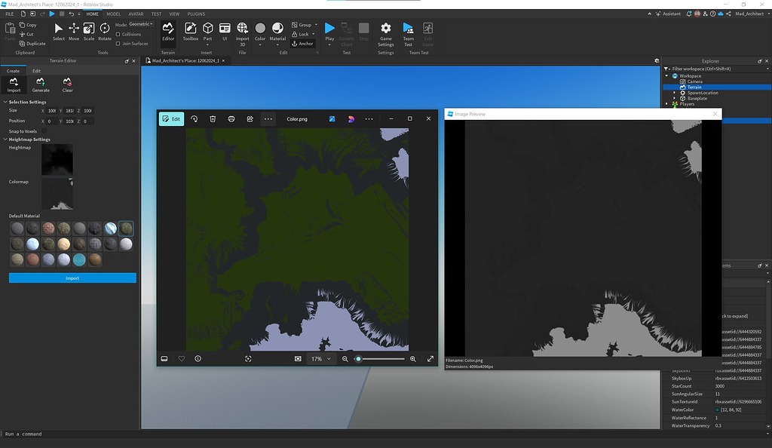Toggle the Collisions checkbox
Viewport: 772px width, 448px height.
click(118, 34)
